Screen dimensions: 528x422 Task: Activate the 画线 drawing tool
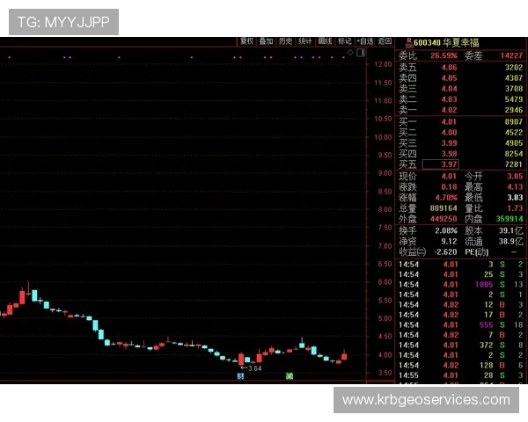point(325,40)
